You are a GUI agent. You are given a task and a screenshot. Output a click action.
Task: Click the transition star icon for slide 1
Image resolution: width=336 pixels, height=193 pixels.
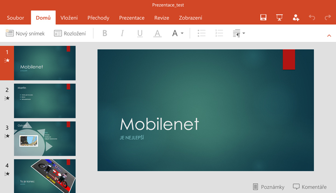tap(7, 61)
